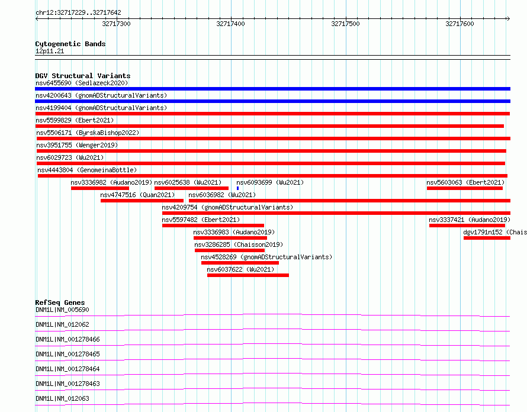Click DNM1L|NM_001278466 transcript label
The width and height of the screenshot is (527, 412).
68,339
